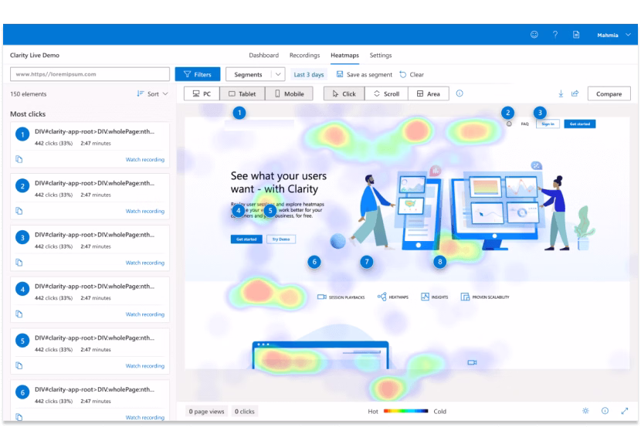This screenshot has width=641, height=448.
Task: Click the smiley feedback icon in header
Action: (534, 35)
